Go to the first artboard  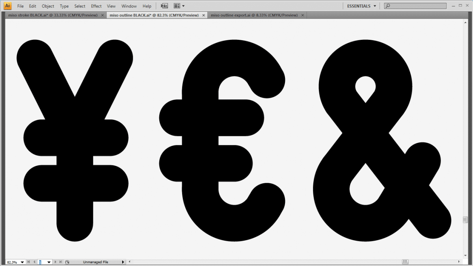click(x=29, y=262)
